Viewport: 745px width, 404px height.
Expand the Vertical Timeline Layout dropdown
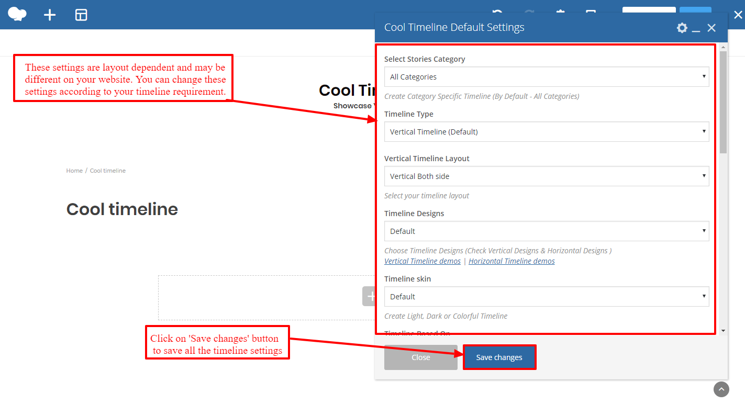(547, 176)
